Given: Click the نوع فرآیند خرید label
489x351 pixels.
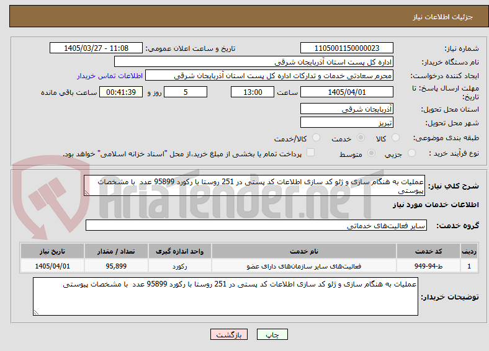Looking at the screenshot, I should pos(454,153).
